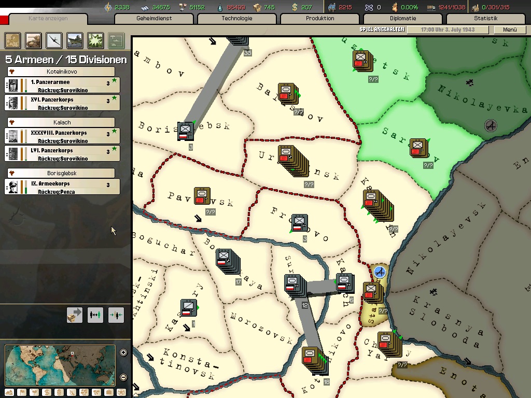Select the 1. Panzerarmee unit row
The width and height of the screenshot is (531, 398).
tap(62, 86)
